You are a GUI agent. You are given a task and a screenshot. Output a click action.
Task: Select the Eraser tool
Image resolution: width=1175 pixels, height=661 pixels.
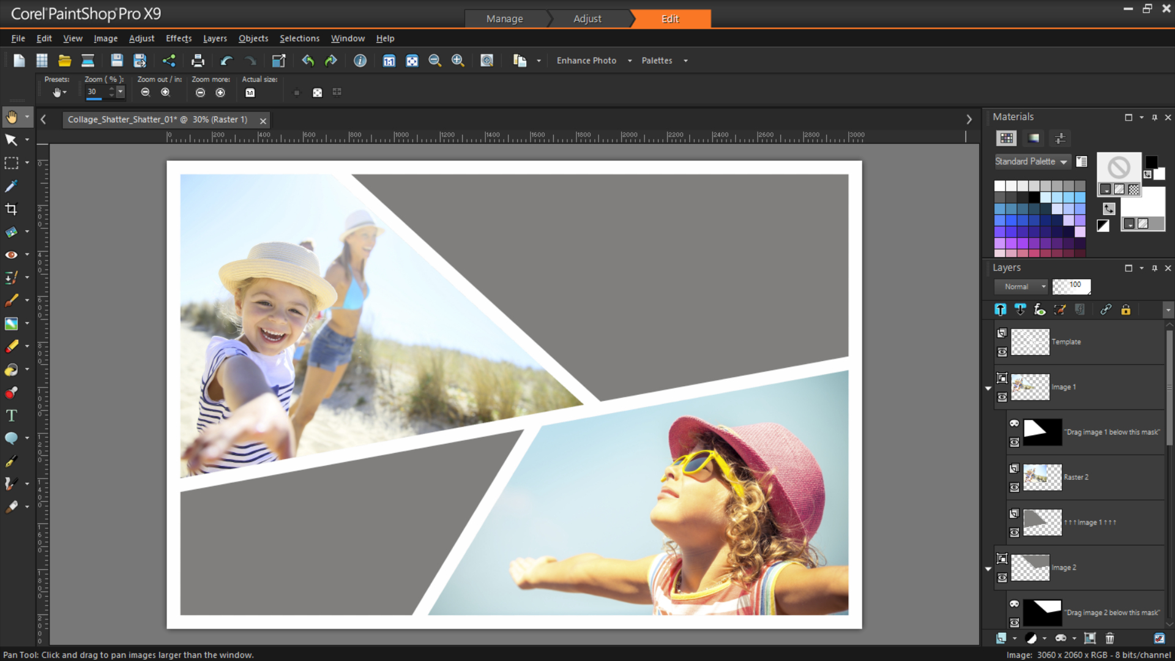click(11, 346)
